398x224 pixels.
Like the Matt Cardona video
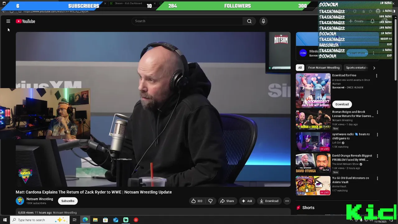(197, 201)
